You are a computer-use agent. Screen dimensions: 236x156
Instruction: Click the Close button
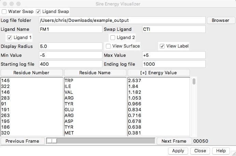tap(200, 151)
